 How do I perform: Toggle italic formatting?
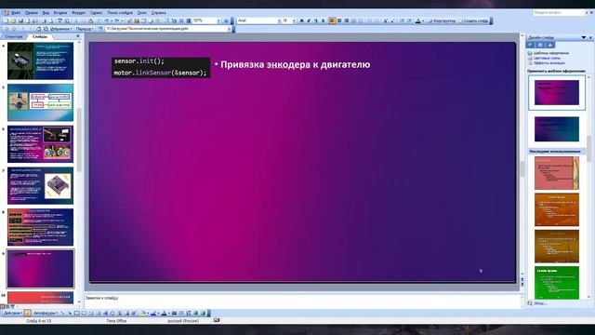(309, 20)
